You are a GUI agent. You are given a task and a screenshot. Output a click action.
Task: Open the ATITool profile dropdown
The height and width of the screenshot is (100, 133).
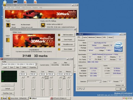tap(36, 64)
